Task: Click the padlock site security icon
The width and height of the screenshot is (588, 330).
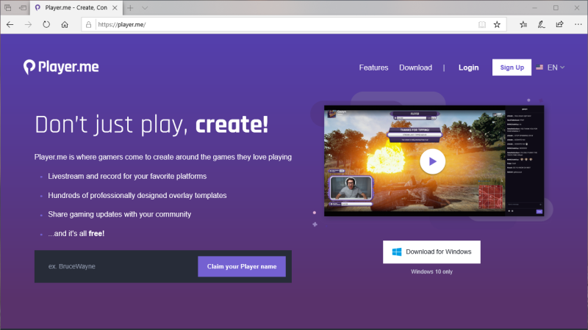Action: click(x=88, y=25)
